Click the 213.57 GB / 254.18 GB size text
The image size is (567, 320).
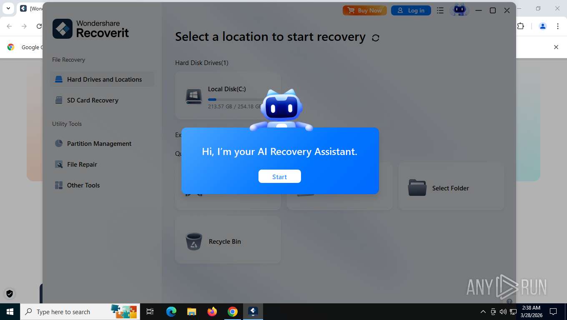point(236,107)
